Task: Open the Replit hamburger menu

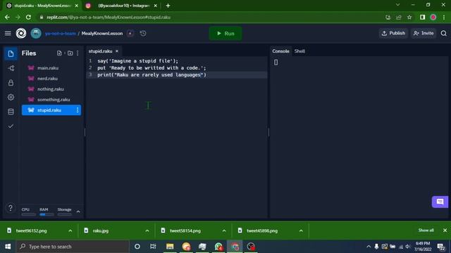Action: (x=8, y=33)
